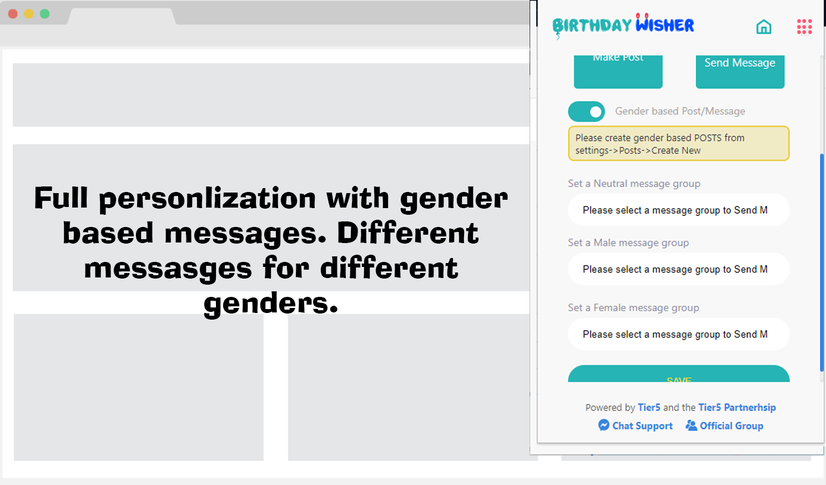The height and width of the screenshot is (485, 826).
Task: Click the red window close button
Action: tap(13, 14)
